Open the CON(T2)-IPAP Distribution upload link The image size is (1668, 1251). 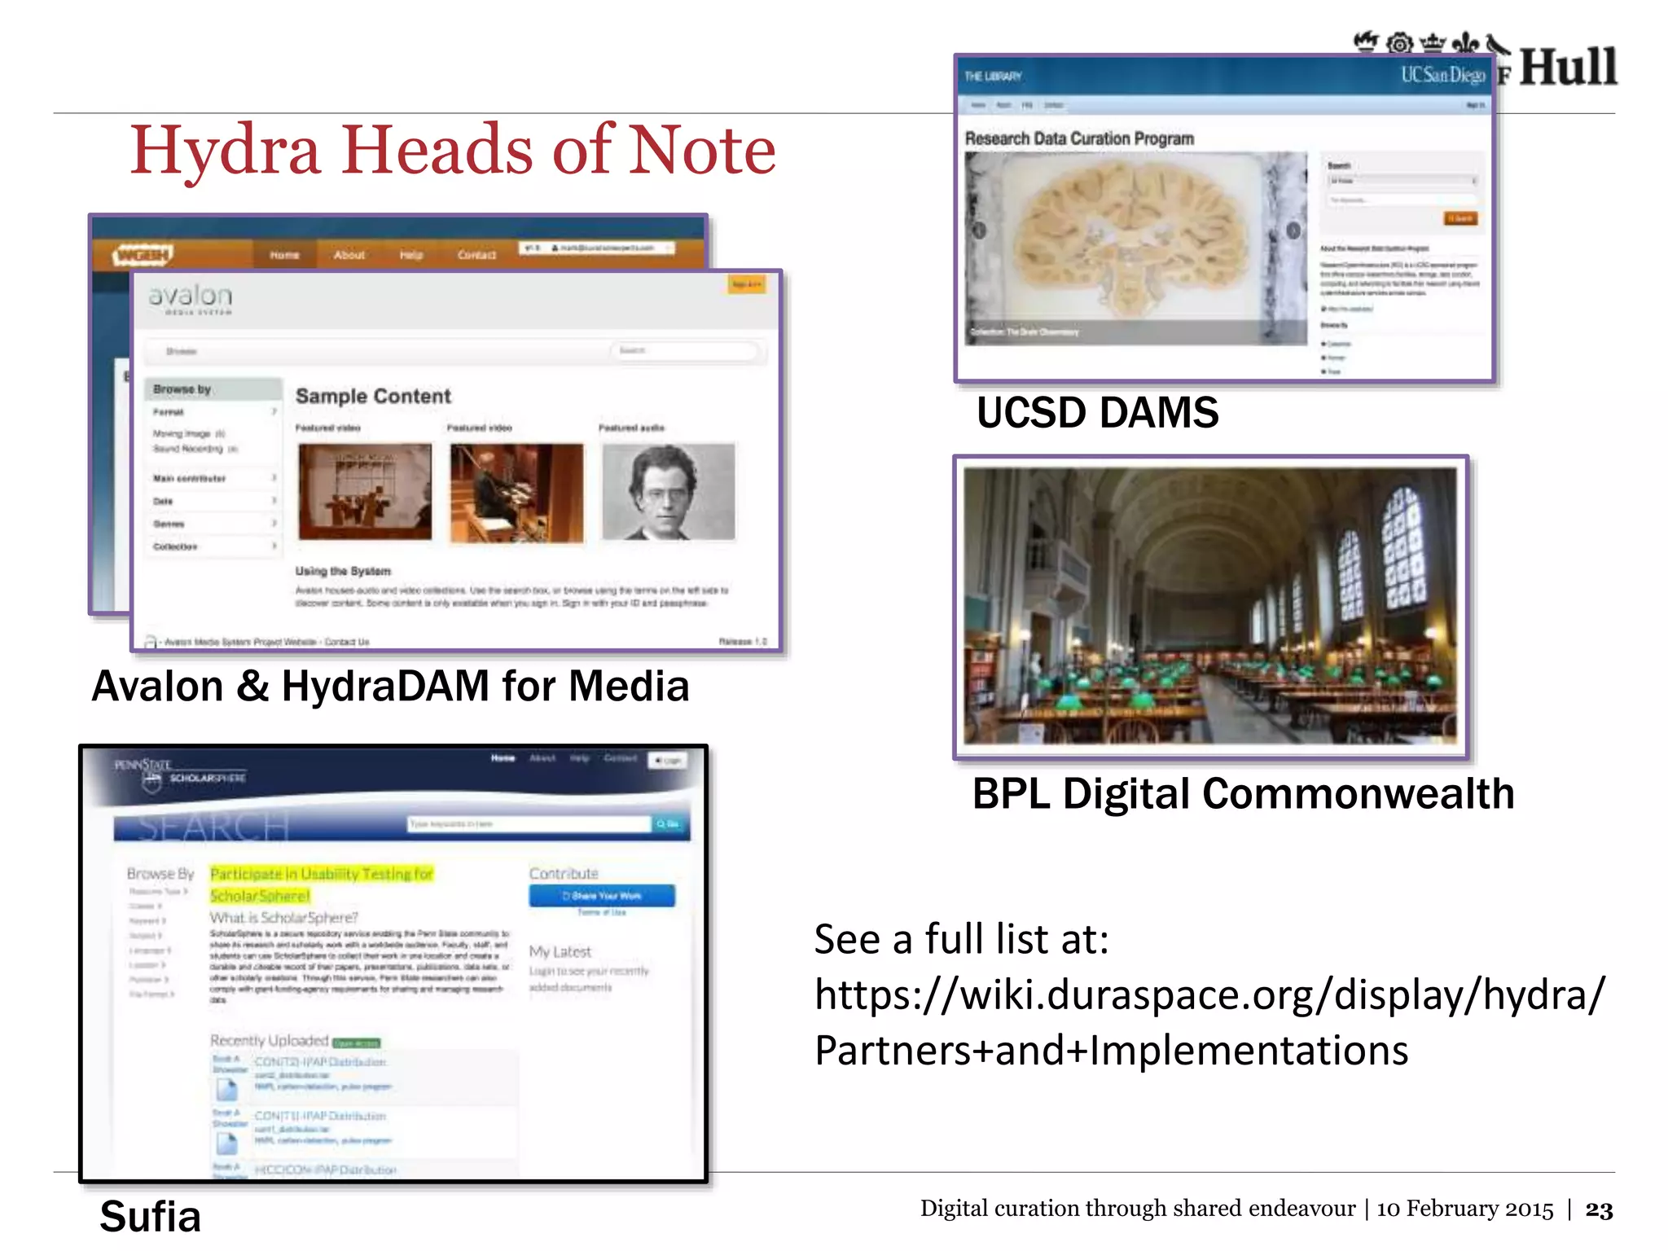coord(320,1062)
